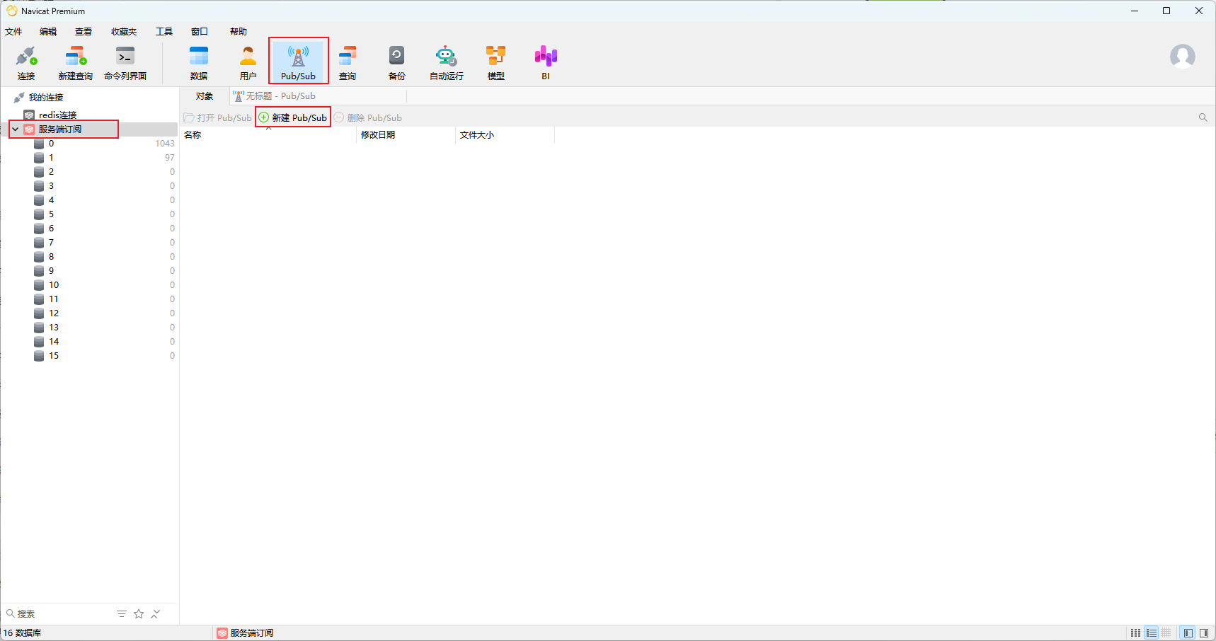
Task: Open the 模型 model tool
Action: (496, 63)
